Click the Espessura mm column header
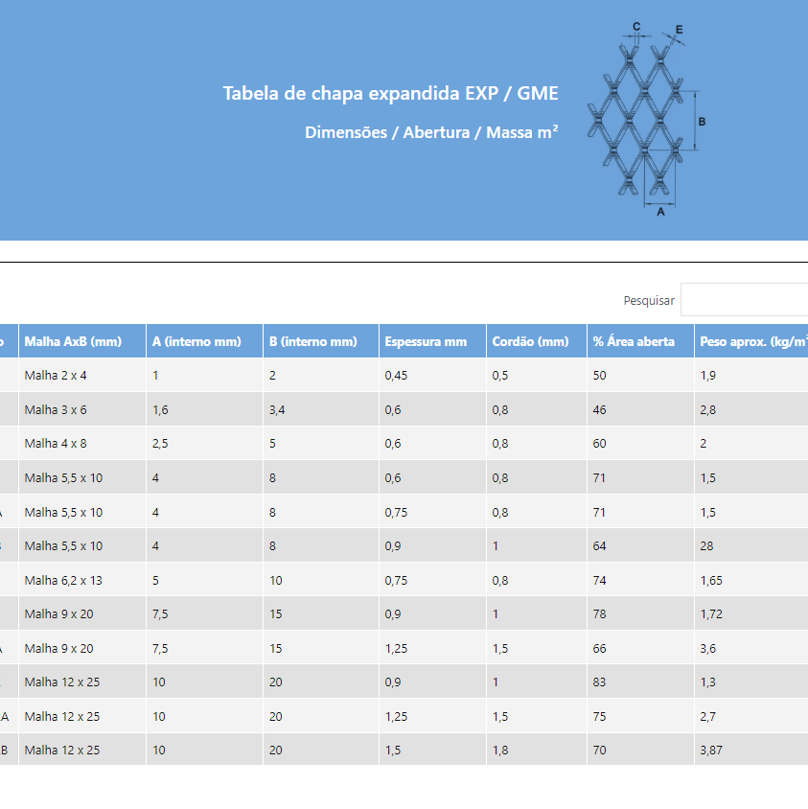The image size is (808, 809). (426, 341)
